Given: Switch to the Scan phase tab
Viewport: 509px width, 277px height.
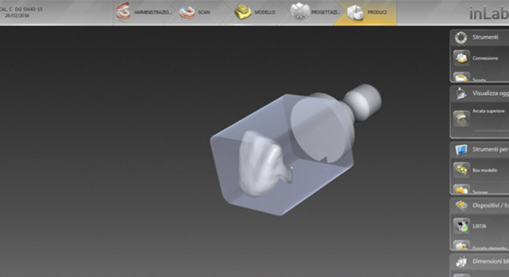Looking at the screenshot, I should (x=196, y=12).
